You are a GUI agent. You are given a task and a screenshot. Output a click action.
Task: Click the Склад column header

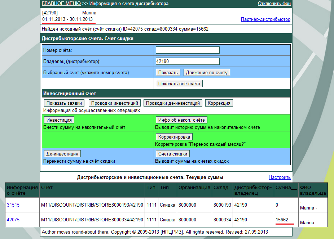coord(222,190)
